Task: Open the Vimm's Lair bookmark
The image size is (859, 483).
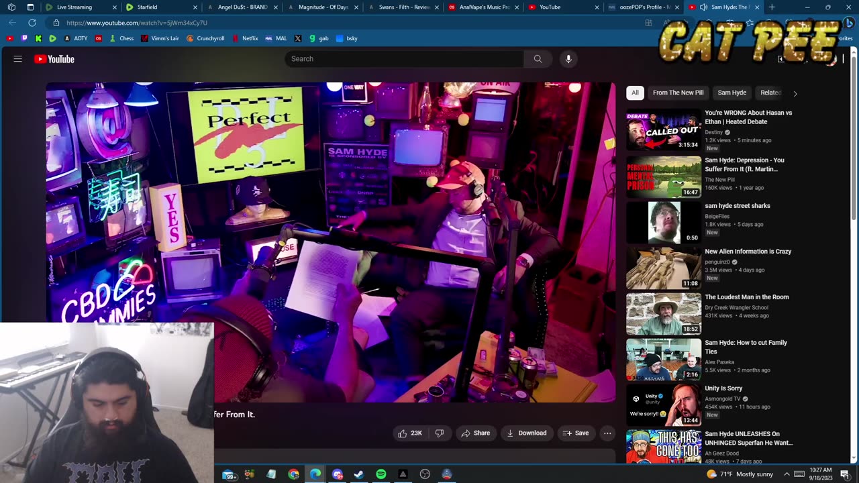Action: (x=160, y=38)
